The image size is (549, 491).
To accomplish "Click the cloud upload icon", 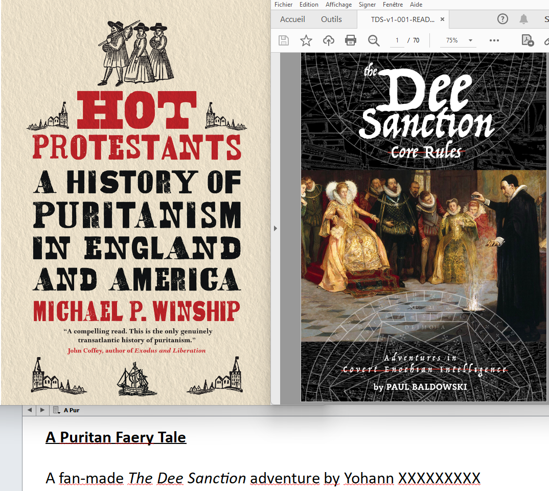I will pyautogui.click(x=328, y=40).
